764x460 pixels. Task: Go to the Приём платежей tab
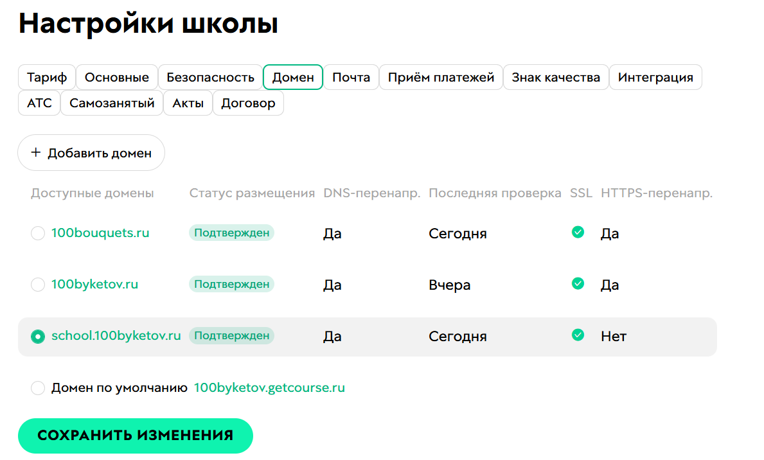(441, 78)
